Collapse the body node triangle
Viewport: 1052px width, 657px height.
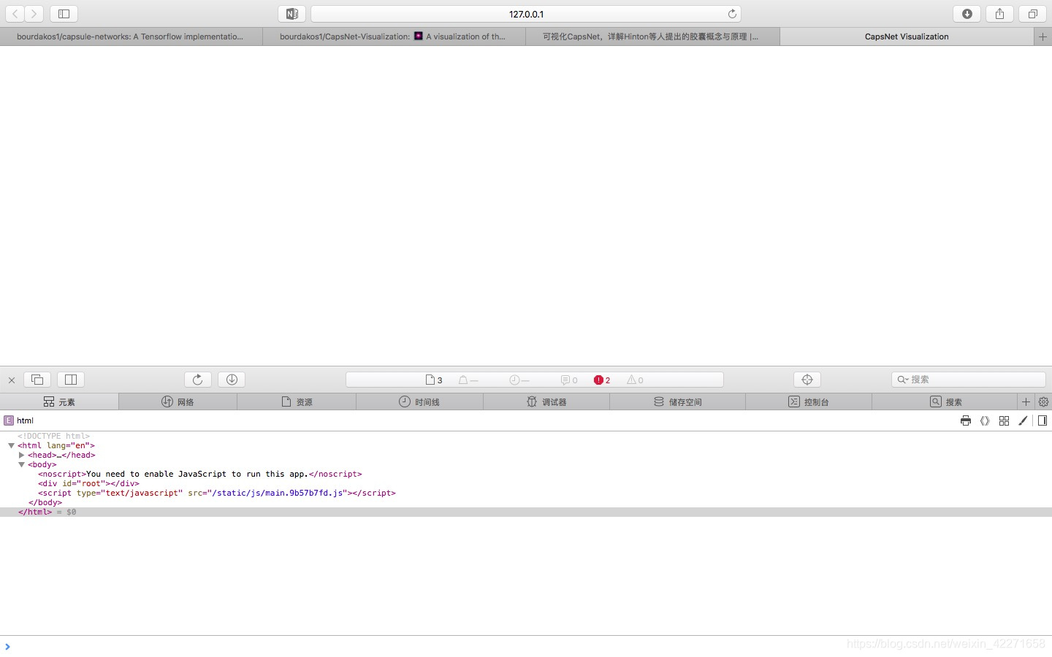pos(21,464)
